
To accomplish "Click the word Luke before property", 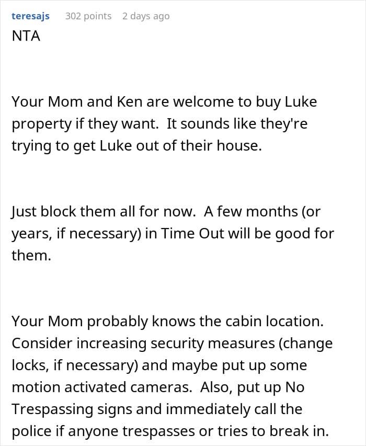I will coord(301,102).
